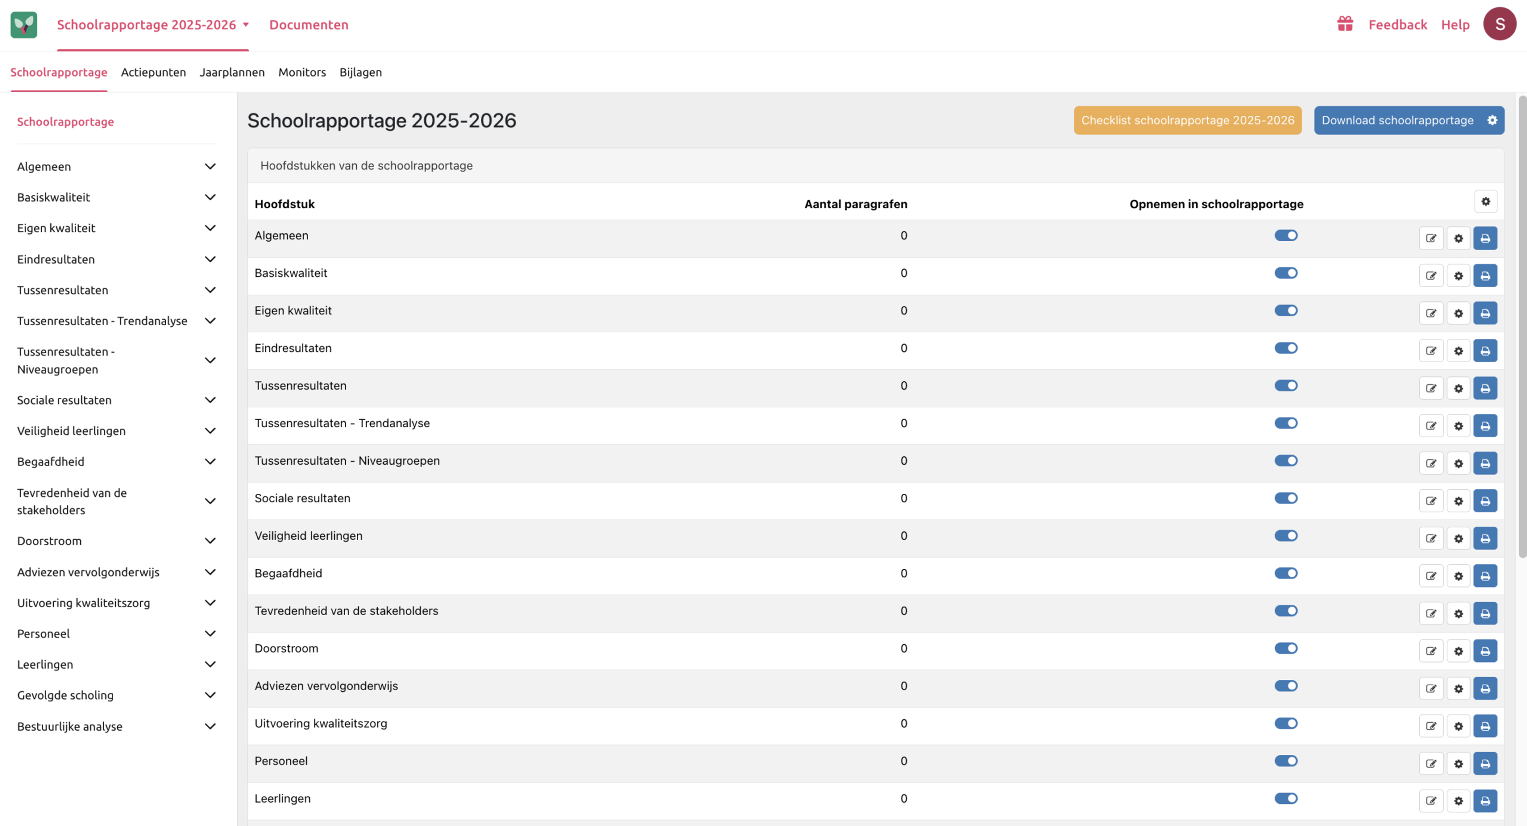
Task: Click Download schoolrapportage button
Action: pyautogui.click(x=1397, y=120)
